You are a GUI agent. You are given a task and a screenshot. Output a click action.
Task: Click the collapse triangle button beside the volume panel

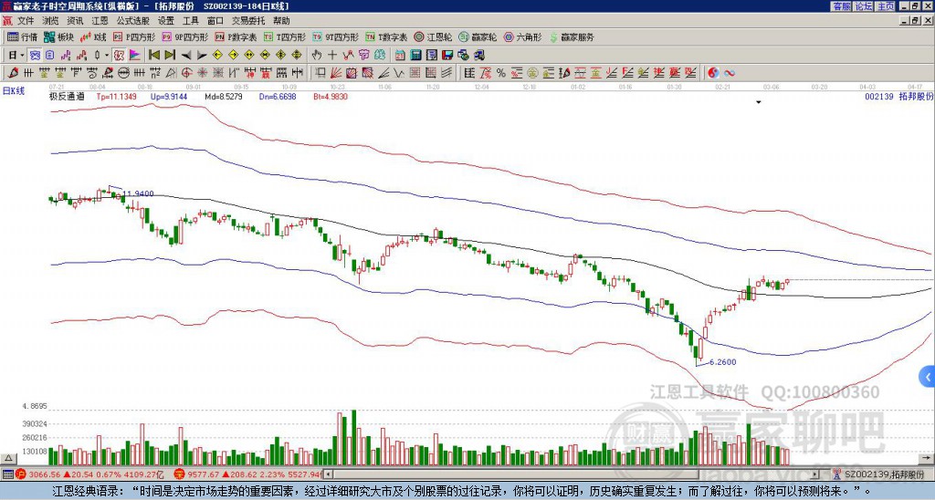(x=8, y=458)
